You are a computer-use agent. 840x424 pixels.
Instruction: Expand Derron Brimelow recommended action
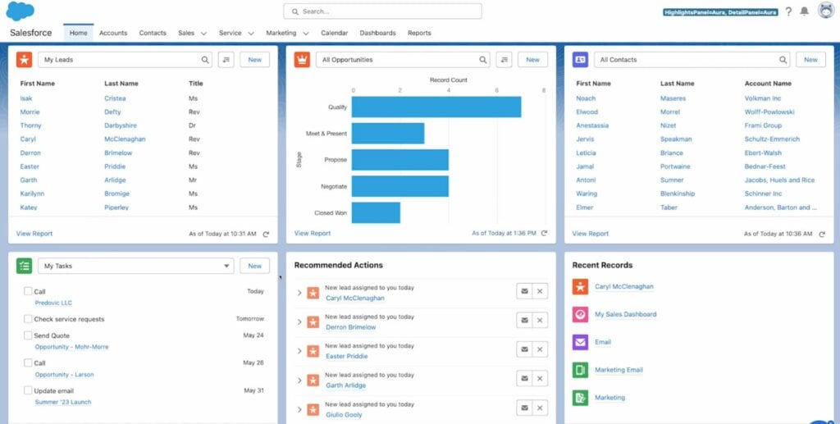pyautogui.click(x=299, y=321)
